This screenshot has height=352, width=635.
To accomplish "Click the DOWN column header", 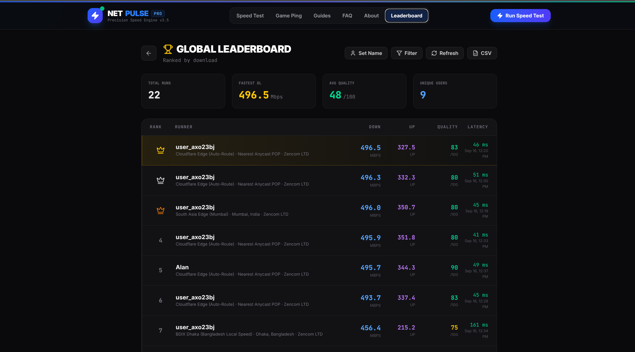I will (x=375, y=127).
